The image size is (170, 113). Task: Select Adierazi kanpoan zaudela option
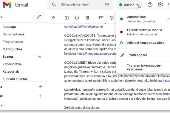click(x=143, y=43)
